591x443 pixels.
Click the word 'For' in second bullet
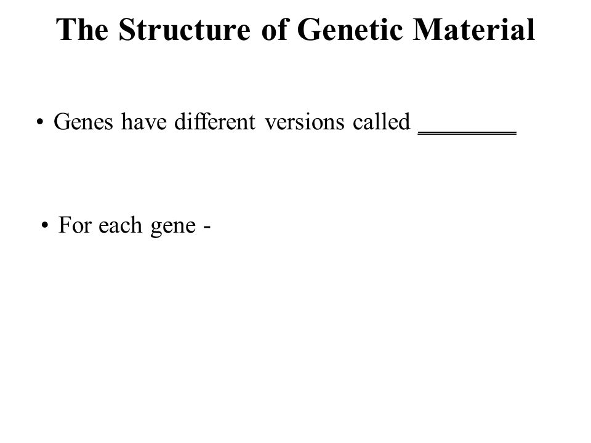click(74, 225)
